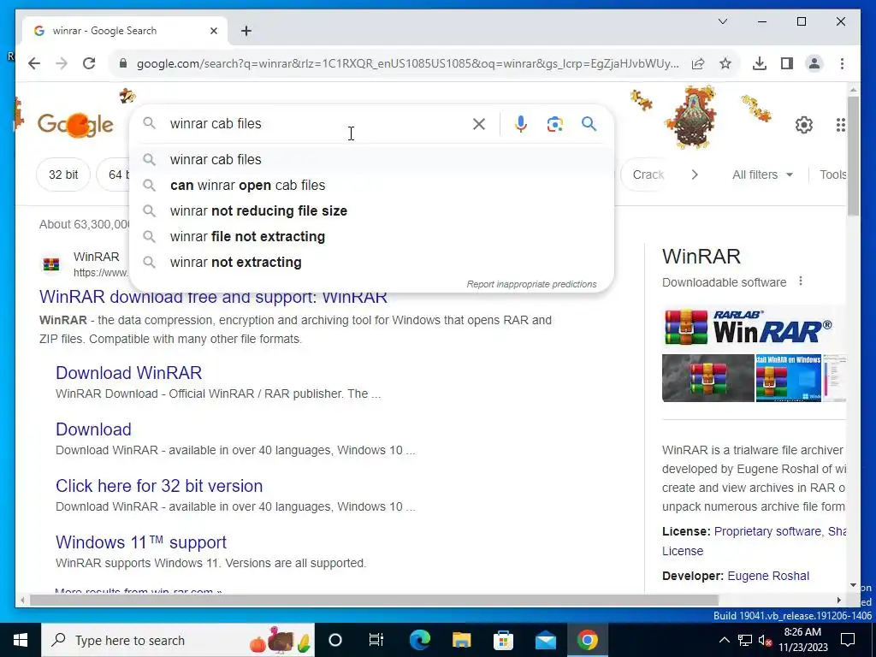This screenshot has height=657, width=876.
Task: Click Report inappropriate predictions
Action: tap(531, 284)
